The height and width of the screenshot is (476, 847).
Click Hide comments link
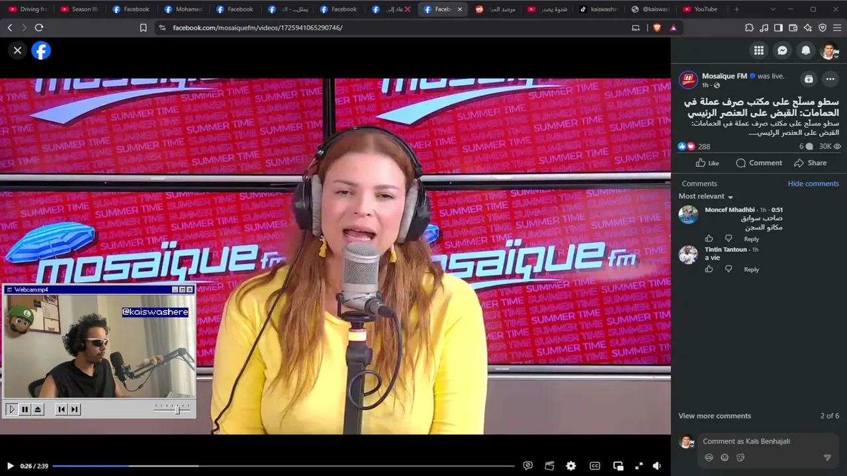[x=813, y=184]
